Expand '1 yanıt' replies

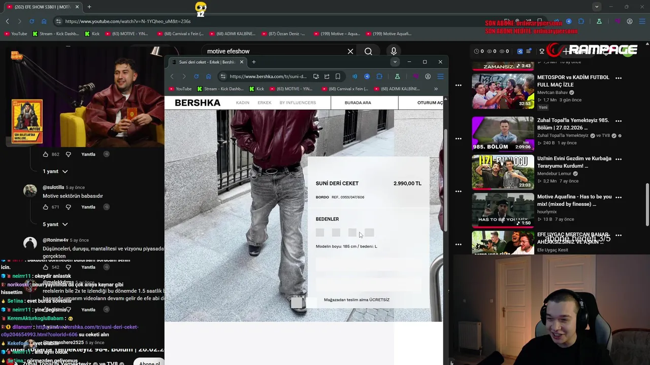pos(55,171)
